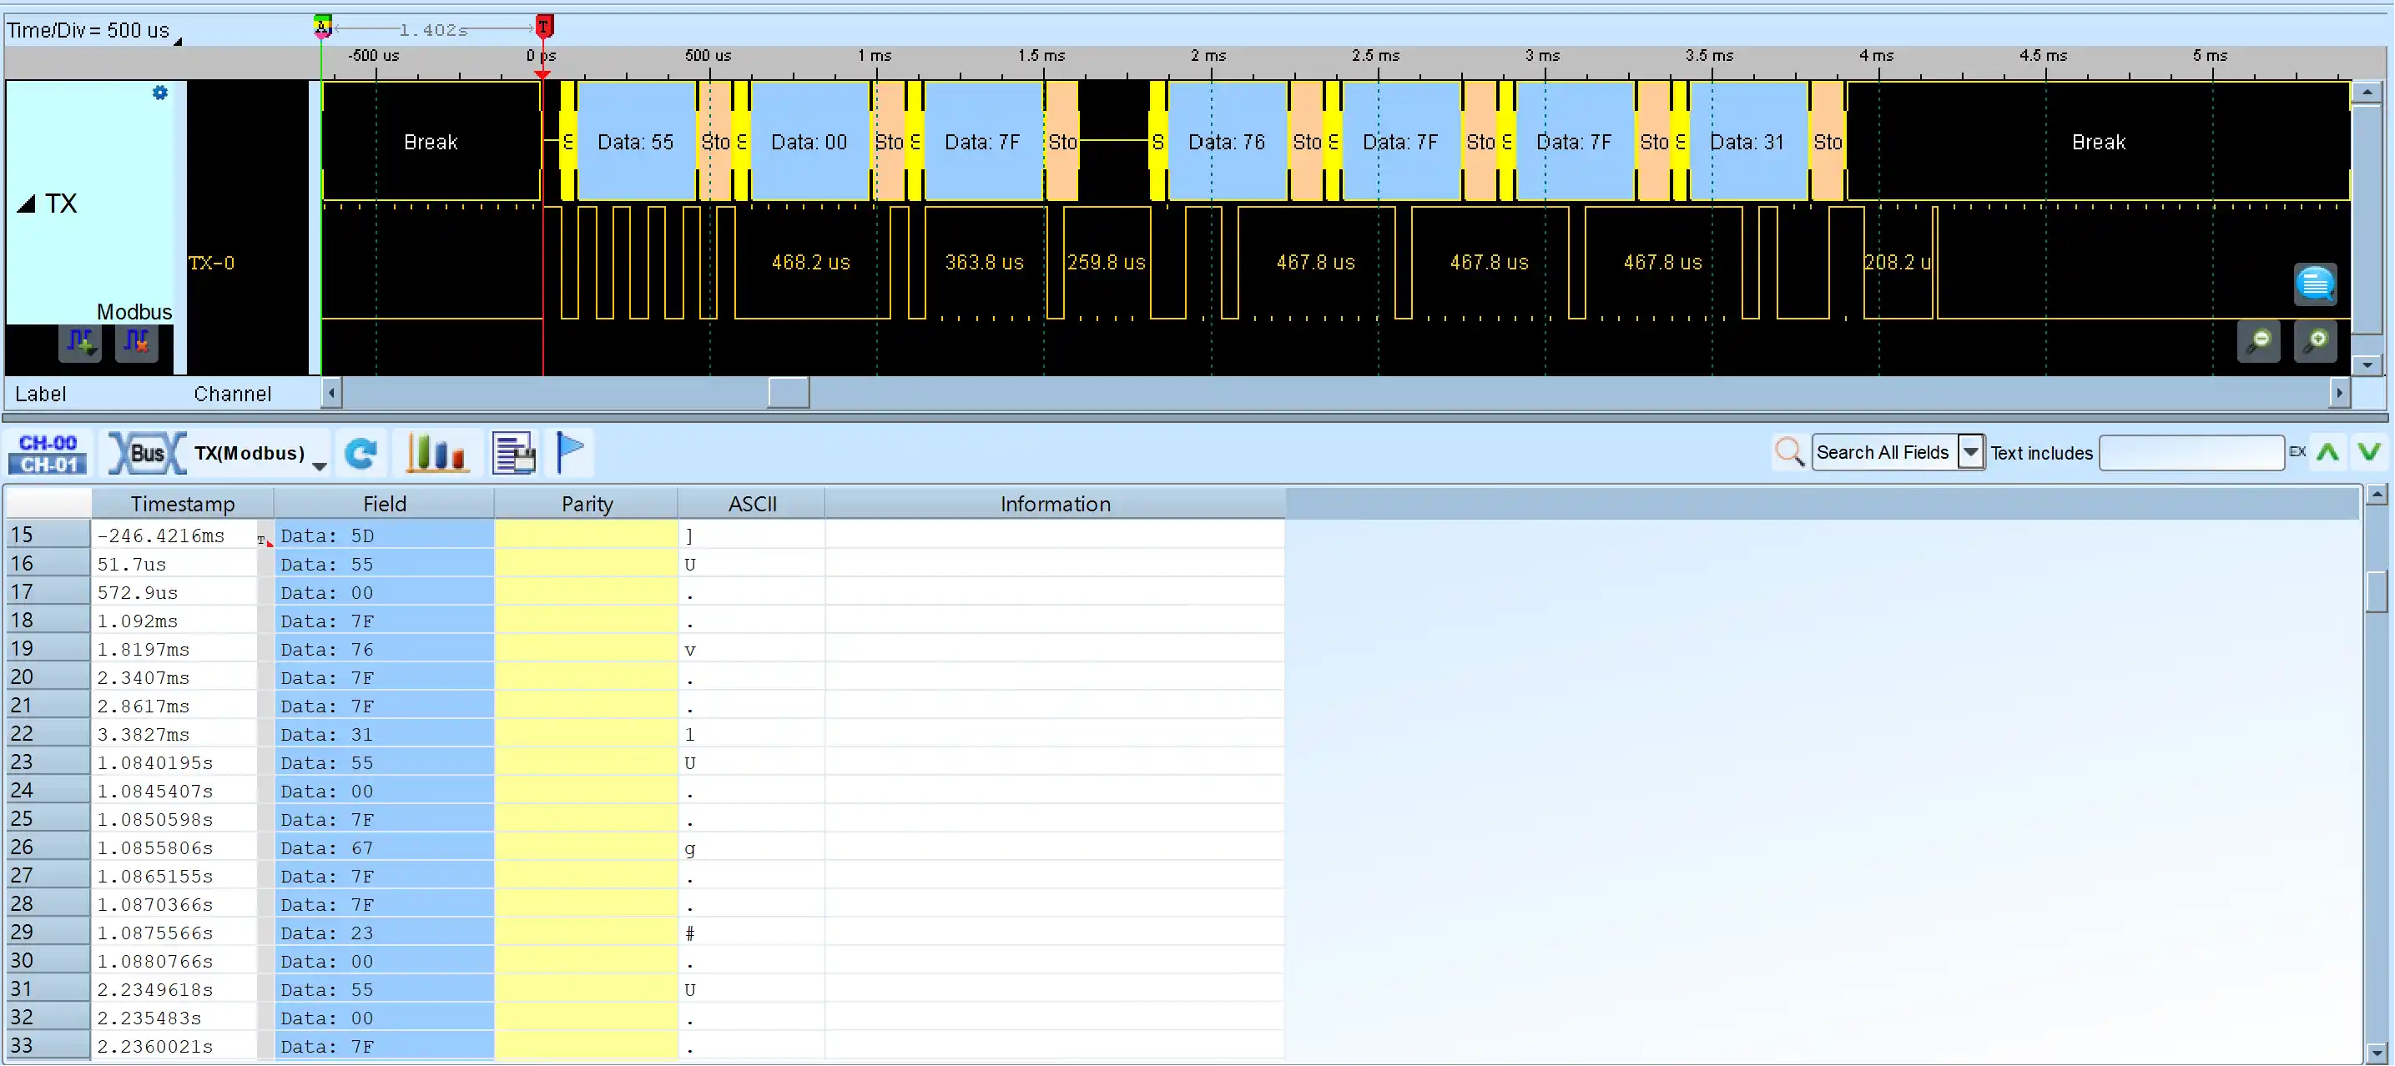Click the green search previous up arrow

2327,453
